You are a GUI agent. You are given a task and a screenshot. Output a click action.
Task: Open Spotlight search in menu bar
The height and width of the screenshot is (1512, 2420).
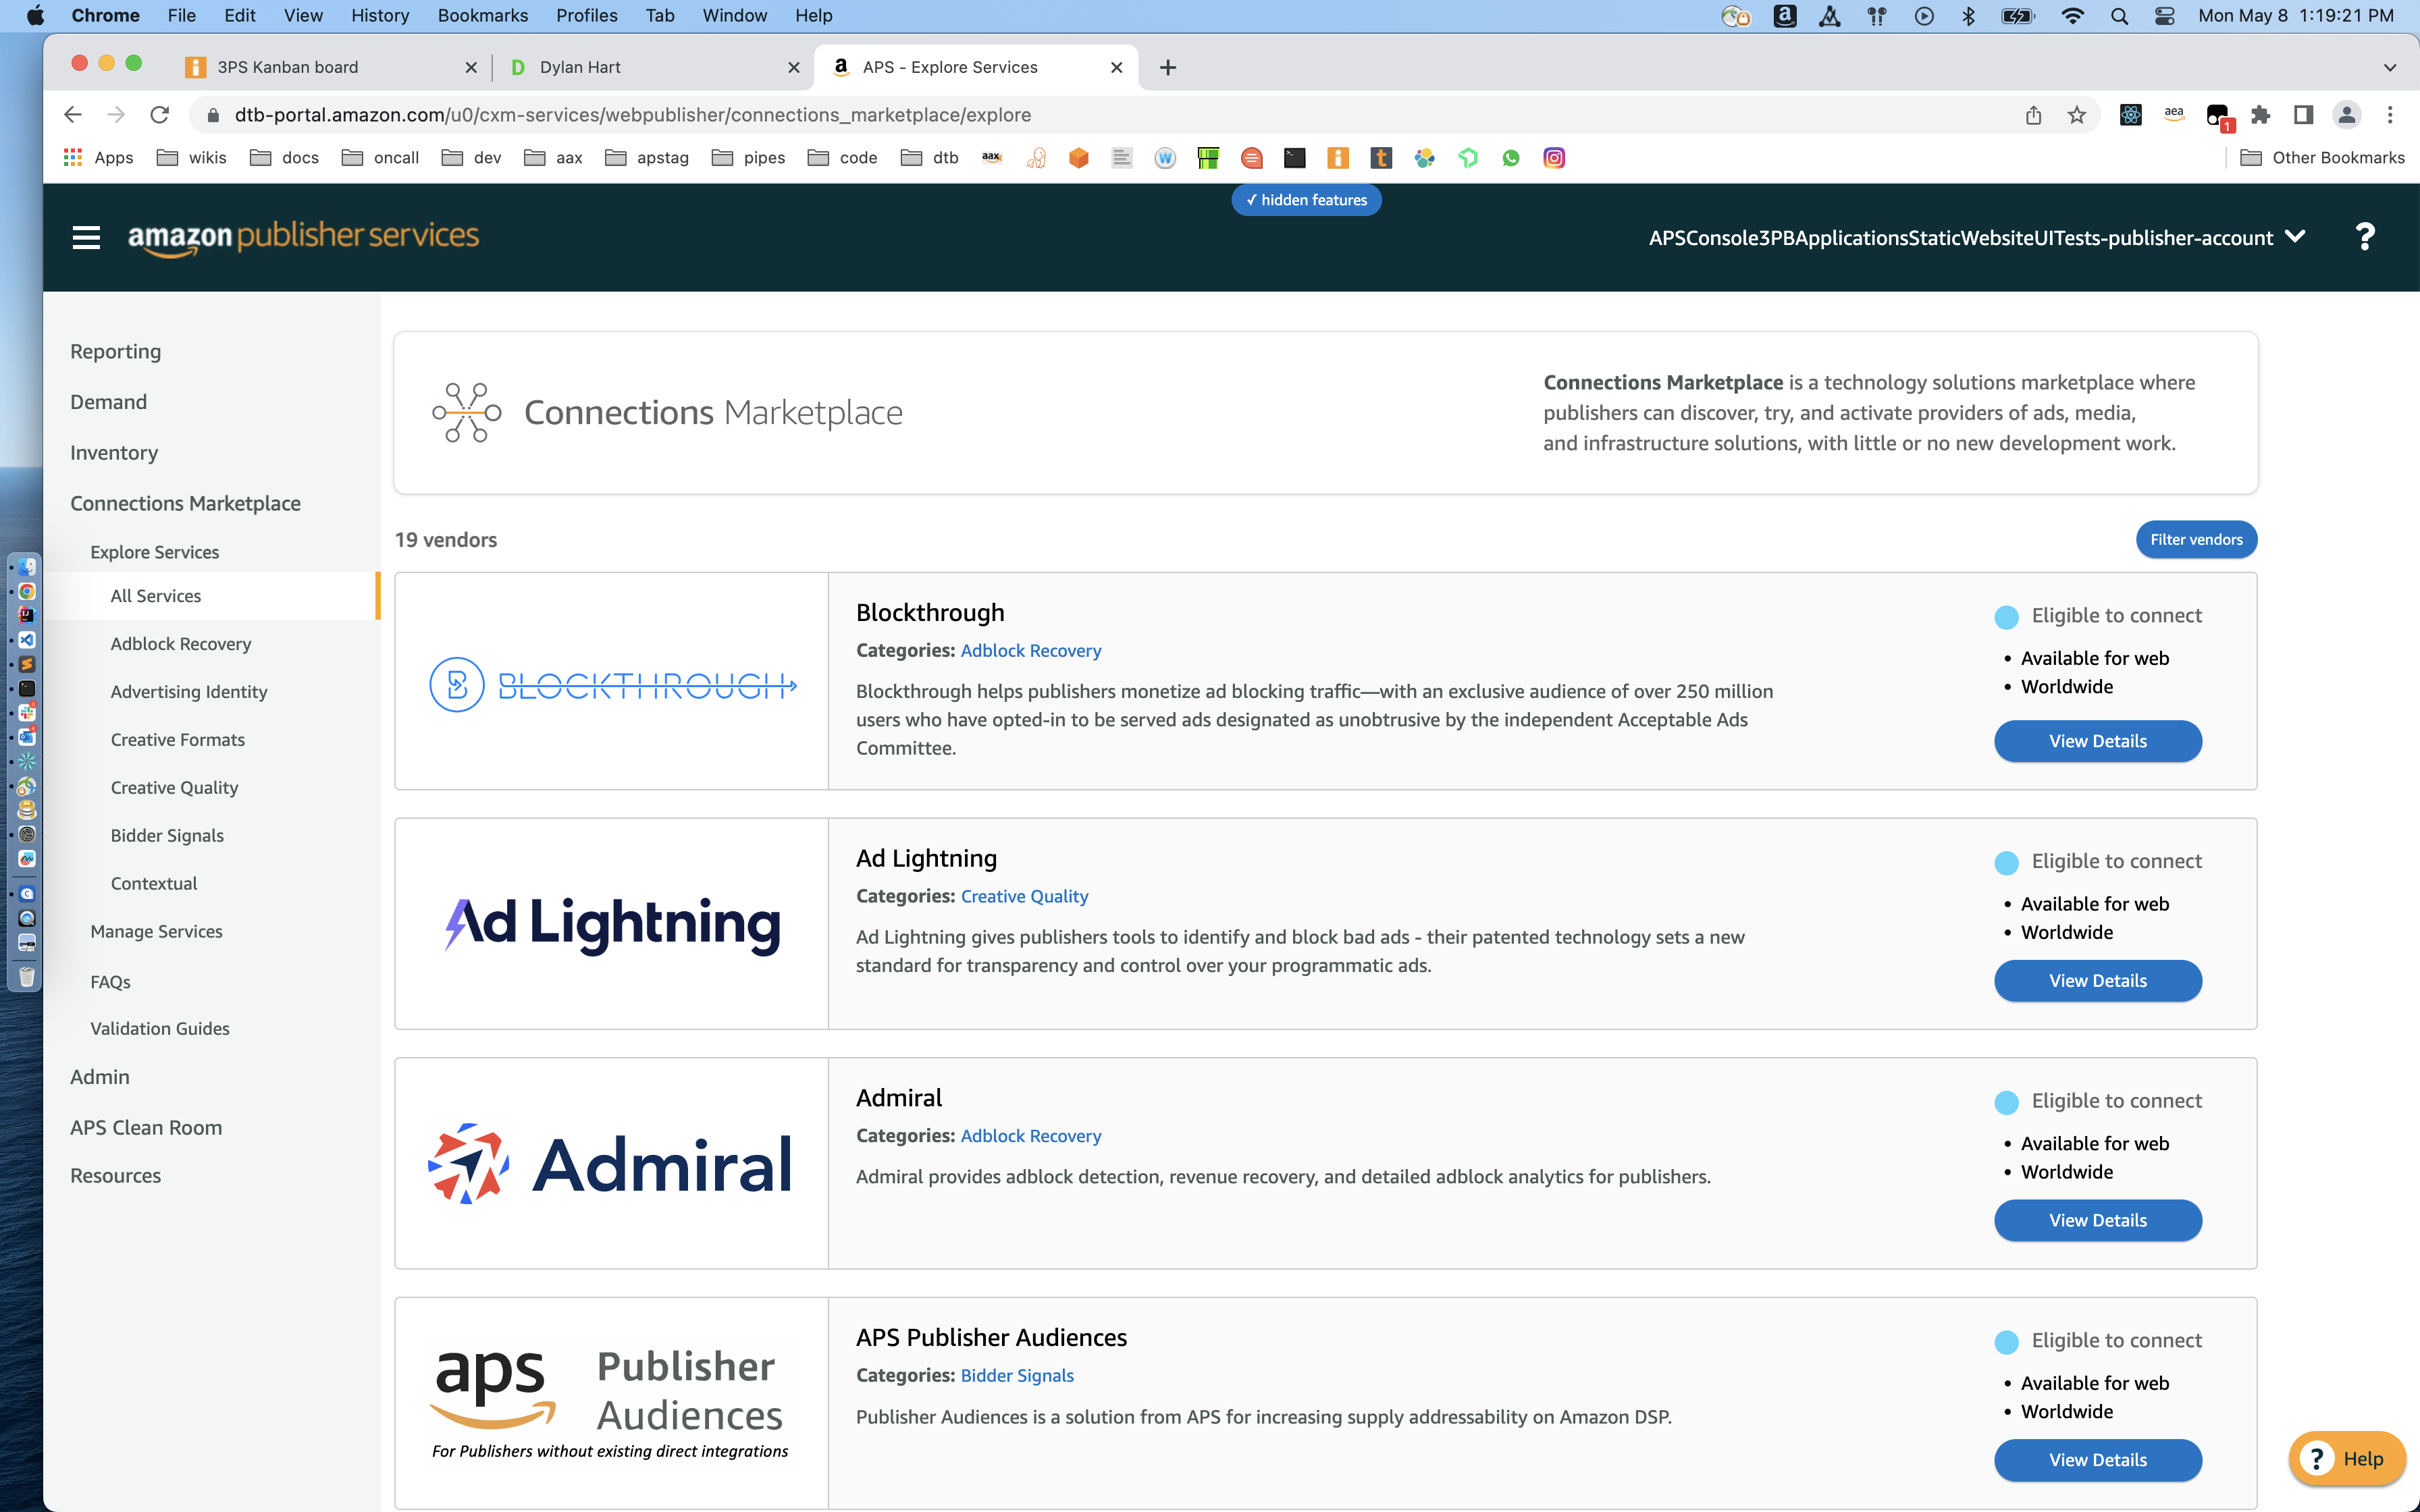click(2119, 16)
